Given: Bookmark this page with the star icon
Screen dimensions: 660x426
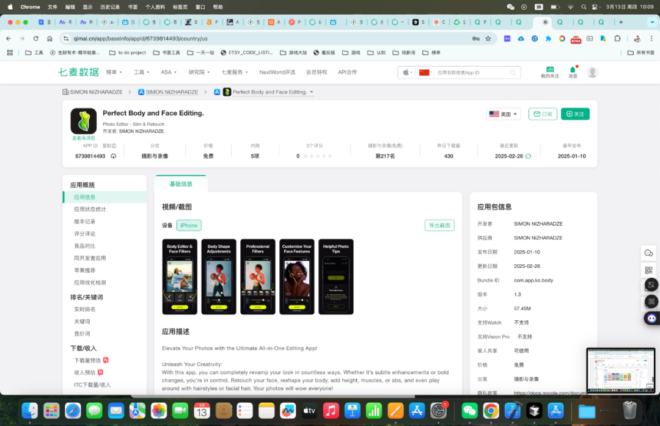Looking at the screenshot, I should point(488,38).
